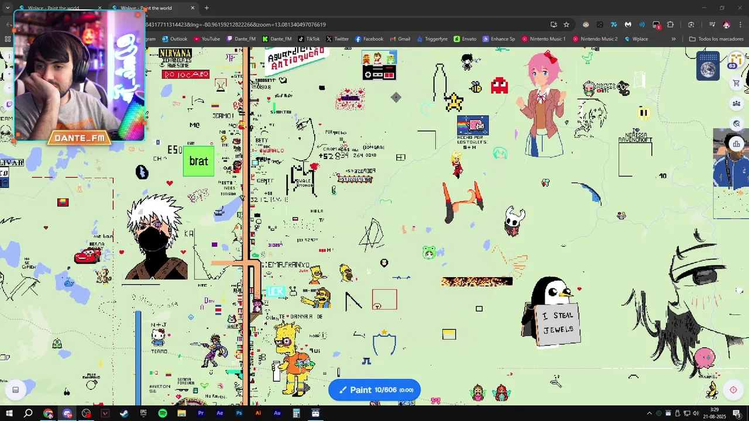The height and width of the screenshot is (421, 749).
Task: Open the Facebook bookmark
Action: [x=369, y=39]
